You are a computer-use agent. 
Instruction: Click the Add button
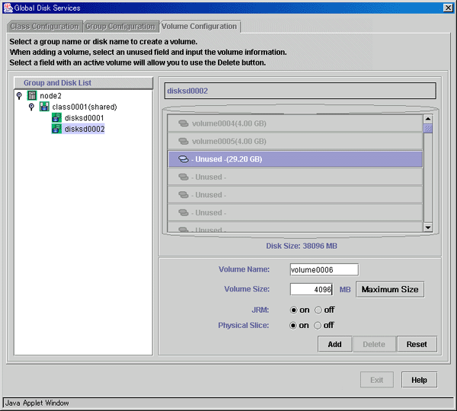coord(334,344)
